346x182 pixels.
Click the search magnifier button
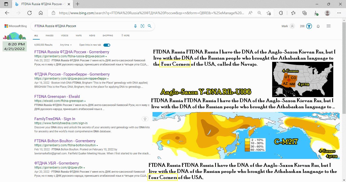tap(150, 26)
